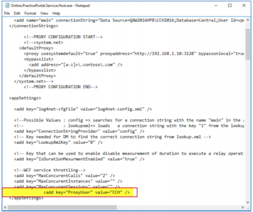Click the horizontal scrollbar left arrow
Screen dimensions: 253x212
pos(5,207)
